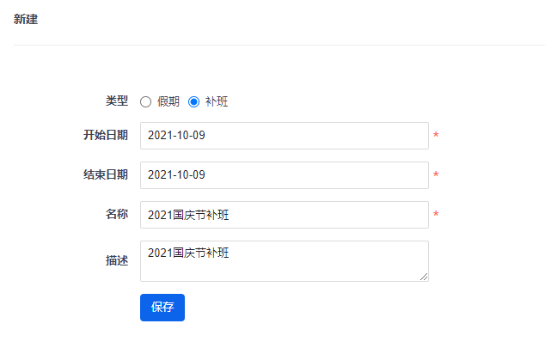Click the 描述 field label

(117, 260)
